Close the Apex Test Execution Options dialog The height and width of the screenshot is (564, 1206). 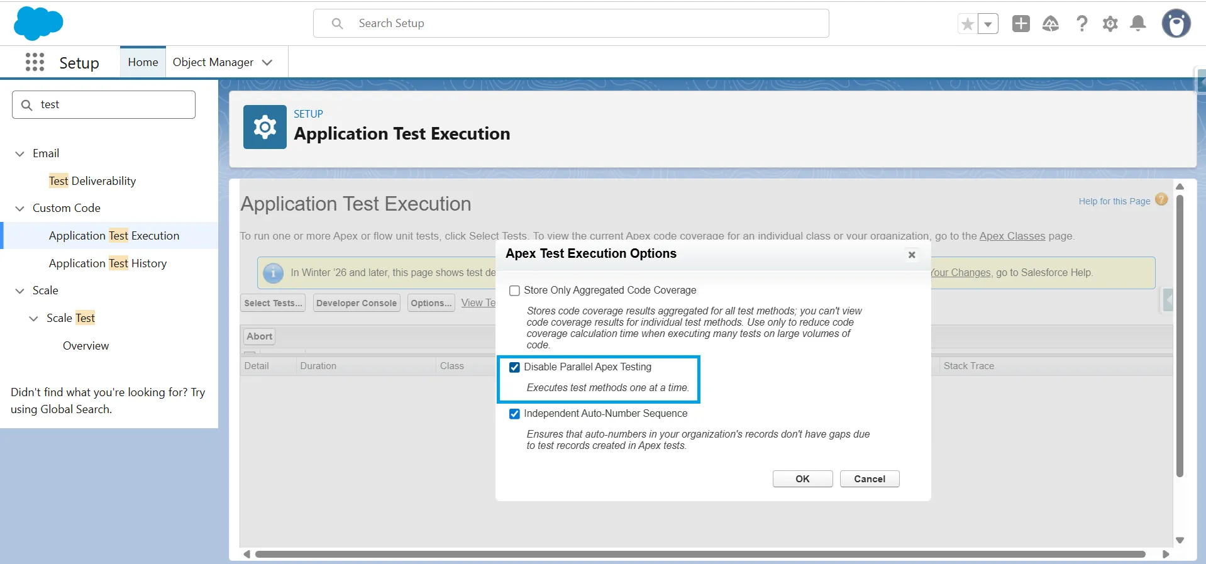pos(912,255)
